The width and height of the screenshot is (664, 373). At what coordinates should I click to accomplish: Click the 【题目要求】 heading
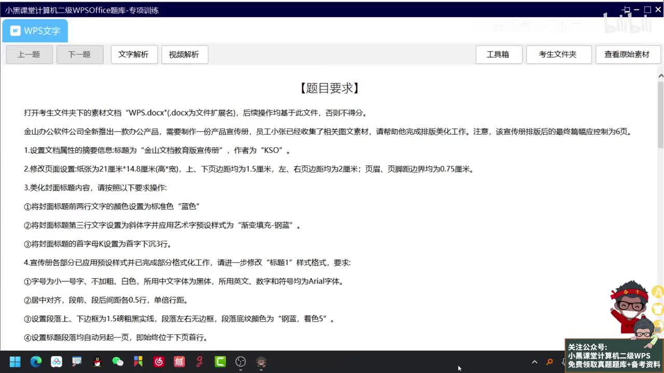click(x=330, y=88)
